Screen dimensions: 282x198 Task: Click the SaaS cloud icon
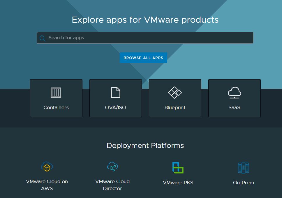point(234,93)
